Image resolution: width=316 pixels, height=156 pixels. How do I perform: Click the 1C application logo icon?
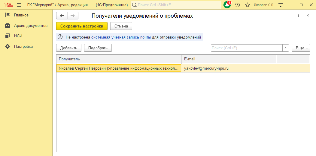(x=8, y=5)
